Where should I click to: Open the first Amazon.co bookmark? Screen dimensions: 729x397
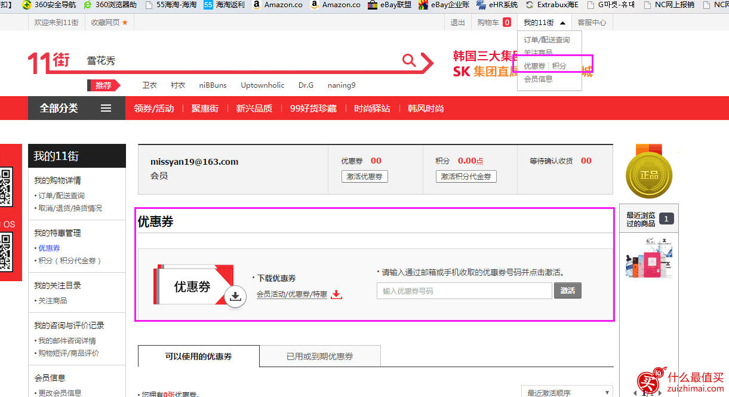[x=277, y=5]
